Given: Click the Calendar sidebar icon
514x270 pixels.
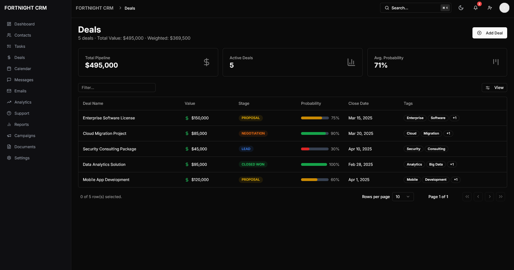Looking at the screenshot, I should coord(9,69).
